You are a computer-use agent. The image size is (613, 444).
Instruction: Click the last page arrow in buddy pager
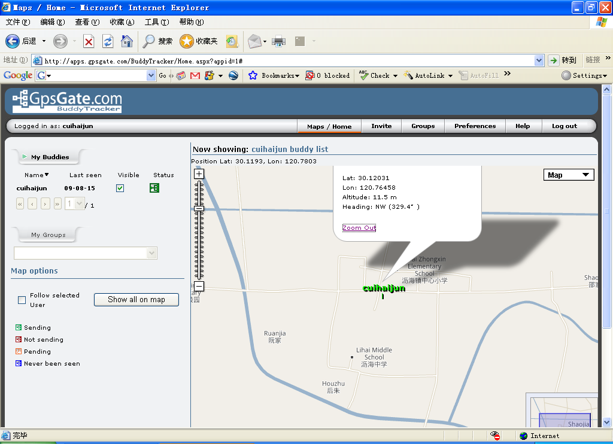(x=58, y=203)
